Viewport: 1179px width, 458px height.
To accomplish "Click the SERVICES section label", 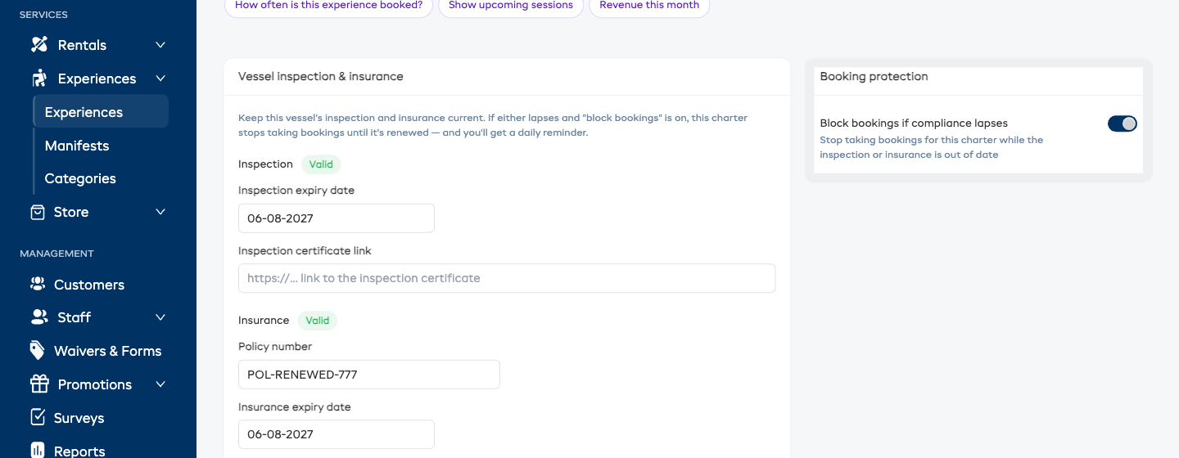I will (x=43, y=15).
